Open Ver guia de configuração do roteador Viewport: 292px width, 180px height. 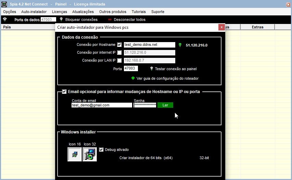pos(167,78)
